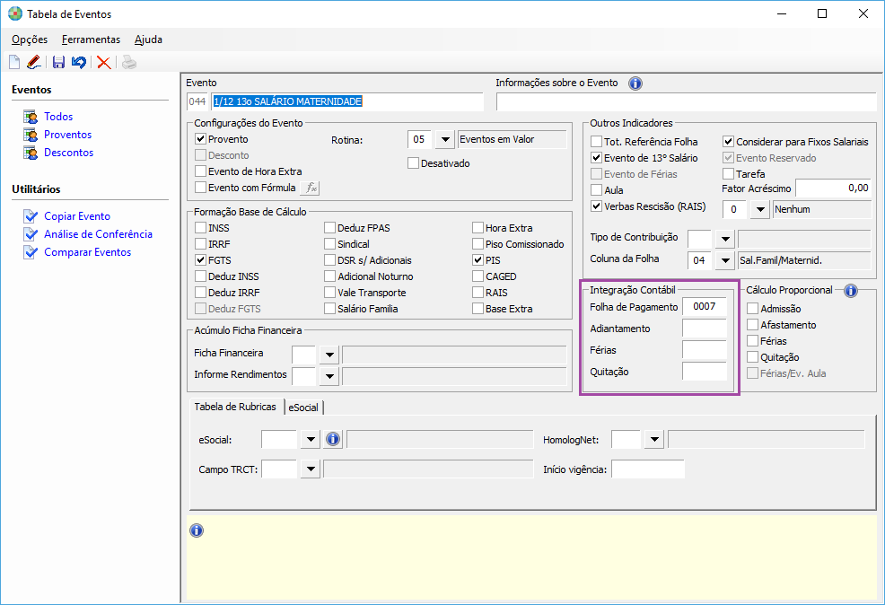Click info icon beside Informações sobre o Evento
This screenshot has width=885, height=605.
tap(635, 83)
